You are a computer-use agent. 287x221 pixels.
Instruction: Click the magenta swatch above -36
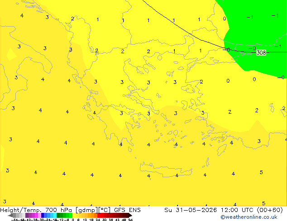tap(36, 215)
